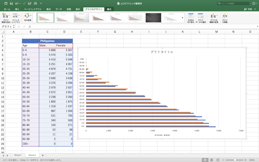259x162 pixels.
Task: Open the 校閲 tab
Action: [69, 9]
